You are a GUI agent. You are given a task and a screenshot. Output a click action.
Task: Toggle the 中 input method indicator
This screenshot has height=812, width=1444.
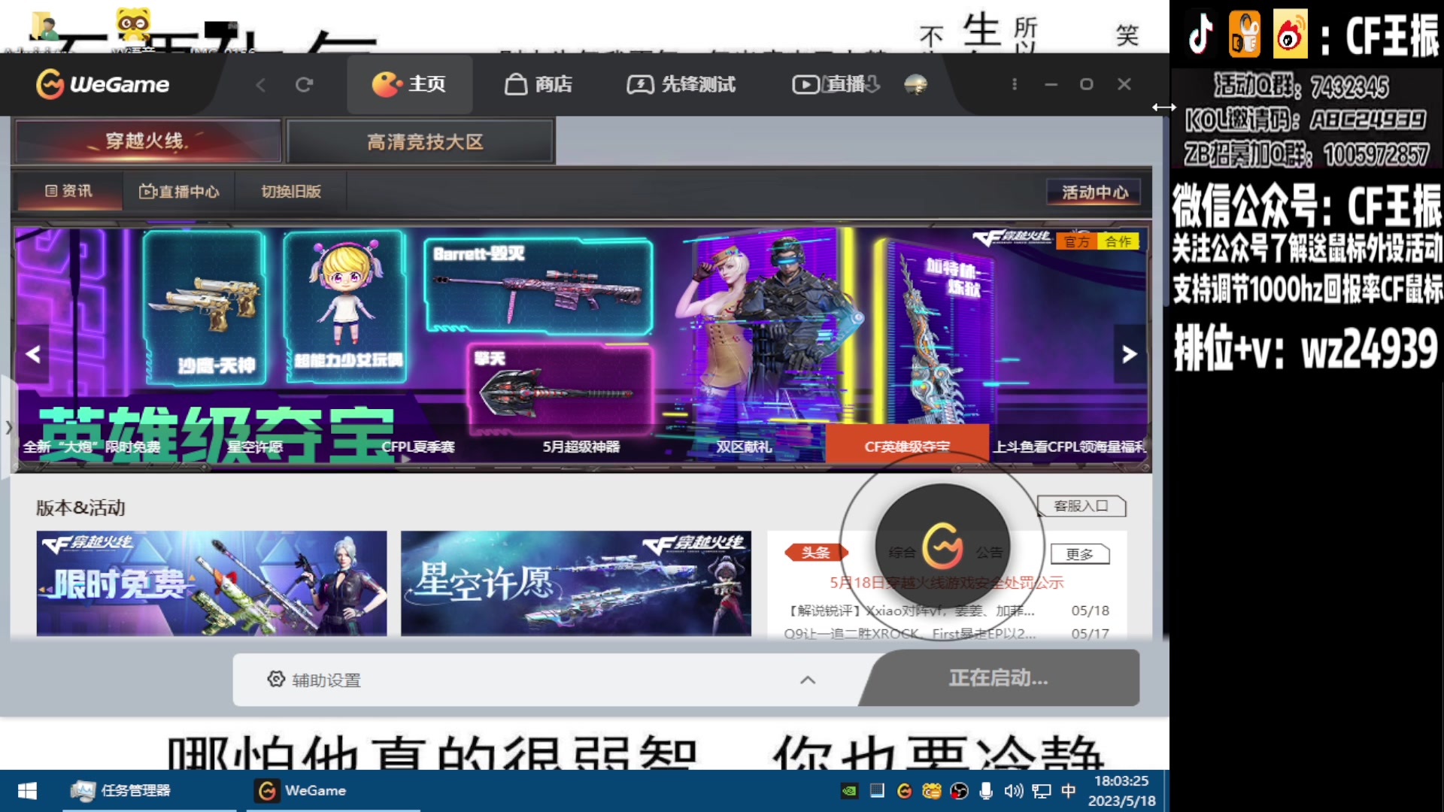click(1068, 791)
